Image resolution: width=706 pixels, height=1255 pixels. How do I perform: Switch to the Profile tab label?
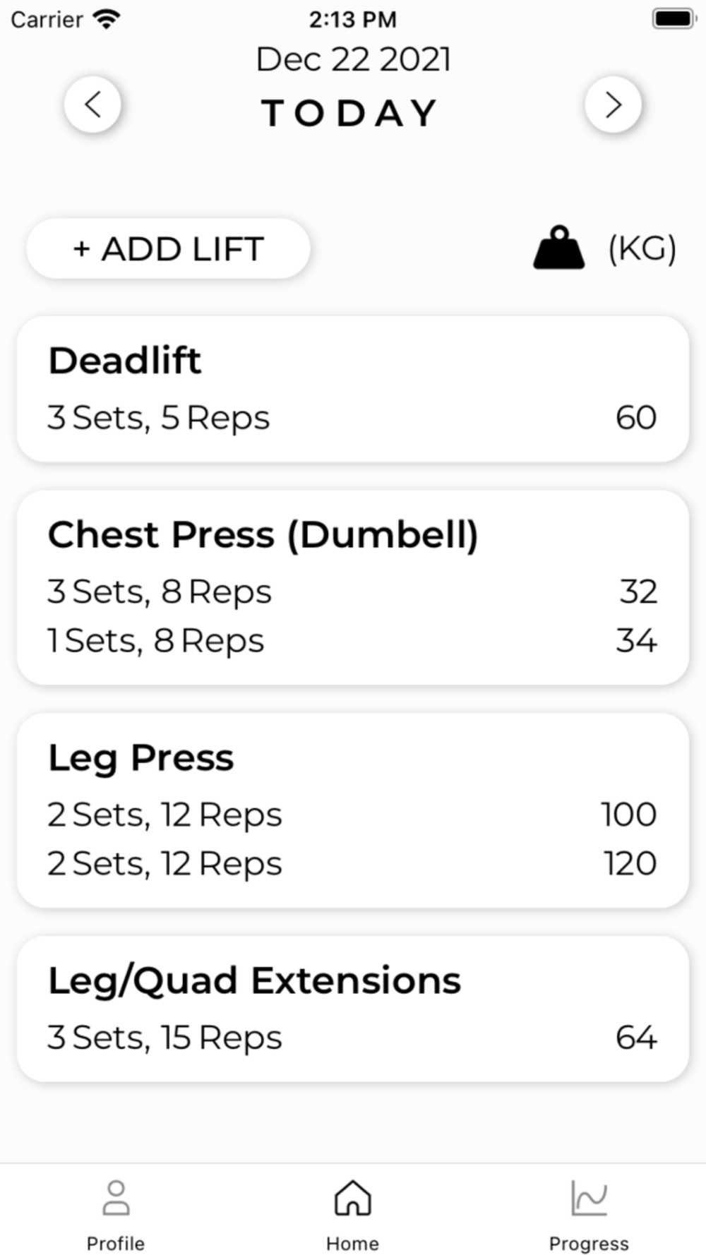pos(116,1243)
